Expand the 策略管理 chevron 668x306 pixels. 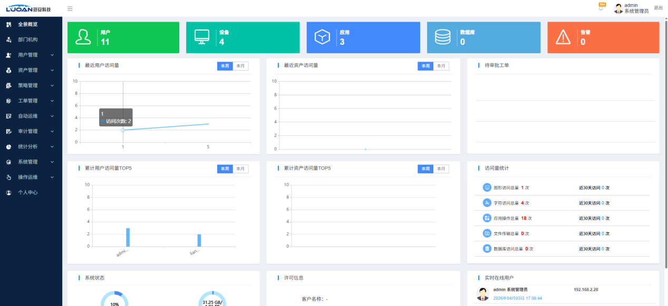(x=52, y=85)
